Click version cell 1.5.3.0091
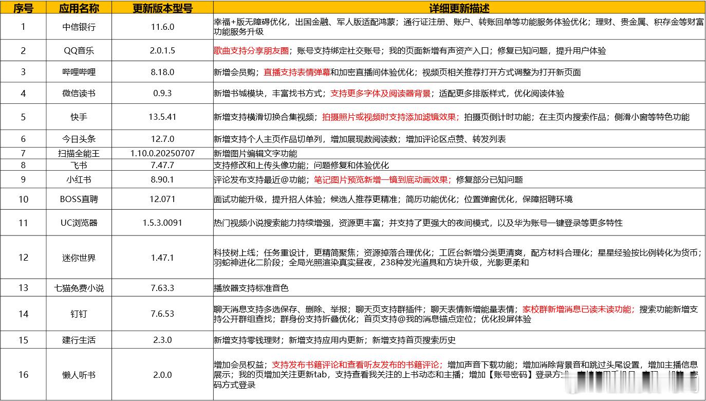The height and width of the screenshot is (401, 706). tap(162, 223)
